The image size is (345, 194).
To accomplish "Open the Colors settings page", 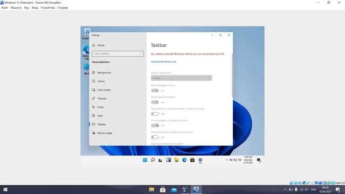I will [101, 81].
